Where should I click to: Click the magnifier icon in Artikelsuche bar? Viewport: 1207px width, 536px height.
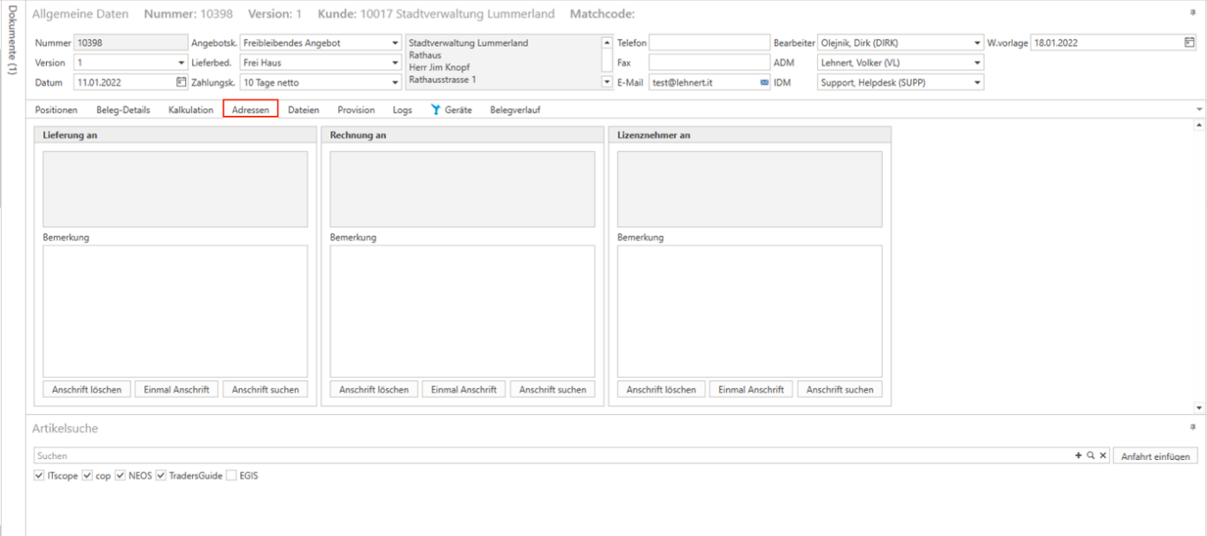pyautogui.click(x=1091, y=456)
